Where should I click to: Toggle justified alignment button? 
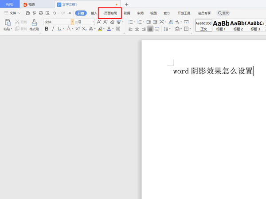[150, 29]
